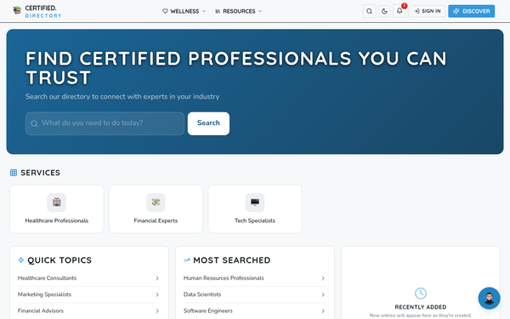The height and width of the screenshot is (319, 510).
Task: Click chevron on Healthcare Consultants row
Action: click(157, 278)
